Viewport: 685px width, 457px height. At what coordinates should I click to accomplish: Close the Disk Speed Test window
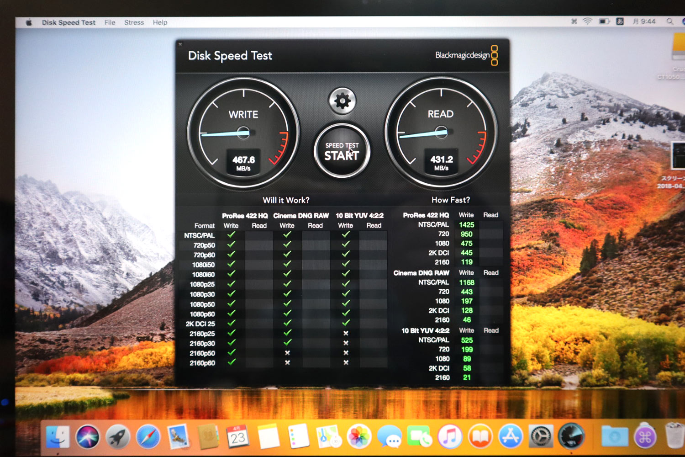coord(180,44)
